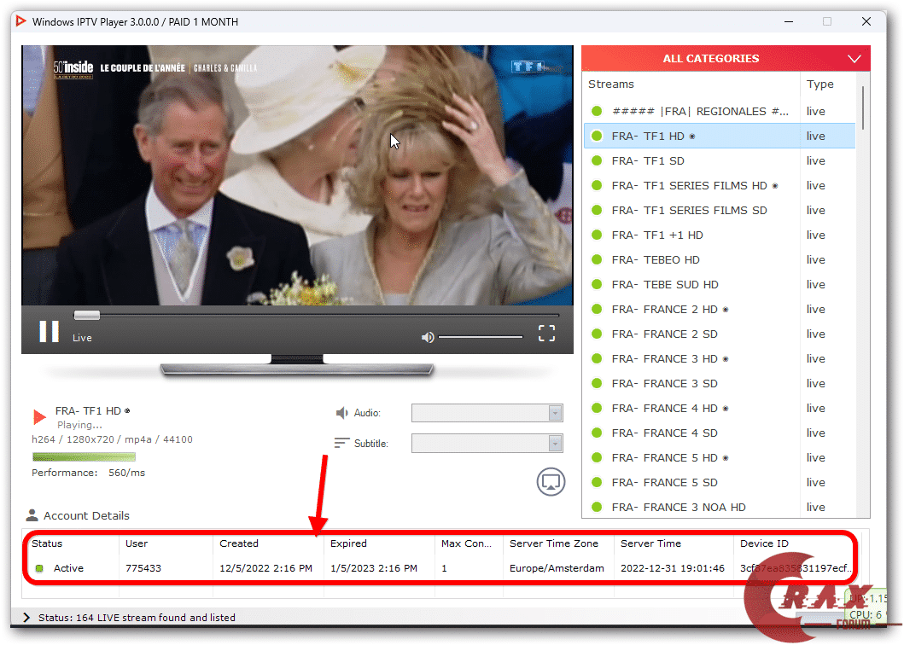Select FRA- FRANCE 4 HD stream
Viewport: 904px width, 645px height.
click(719, 409)
